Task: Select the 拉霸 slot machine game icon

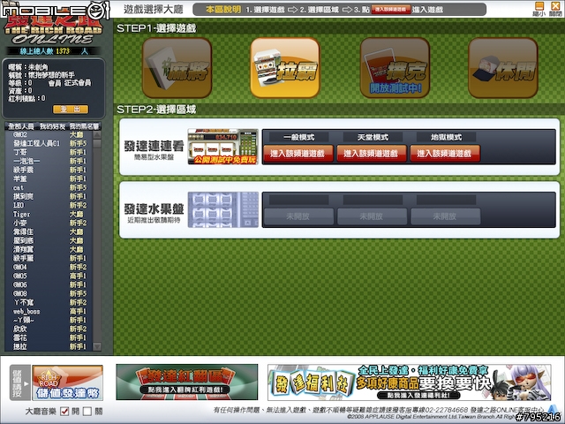Action: tap(285, 68)
